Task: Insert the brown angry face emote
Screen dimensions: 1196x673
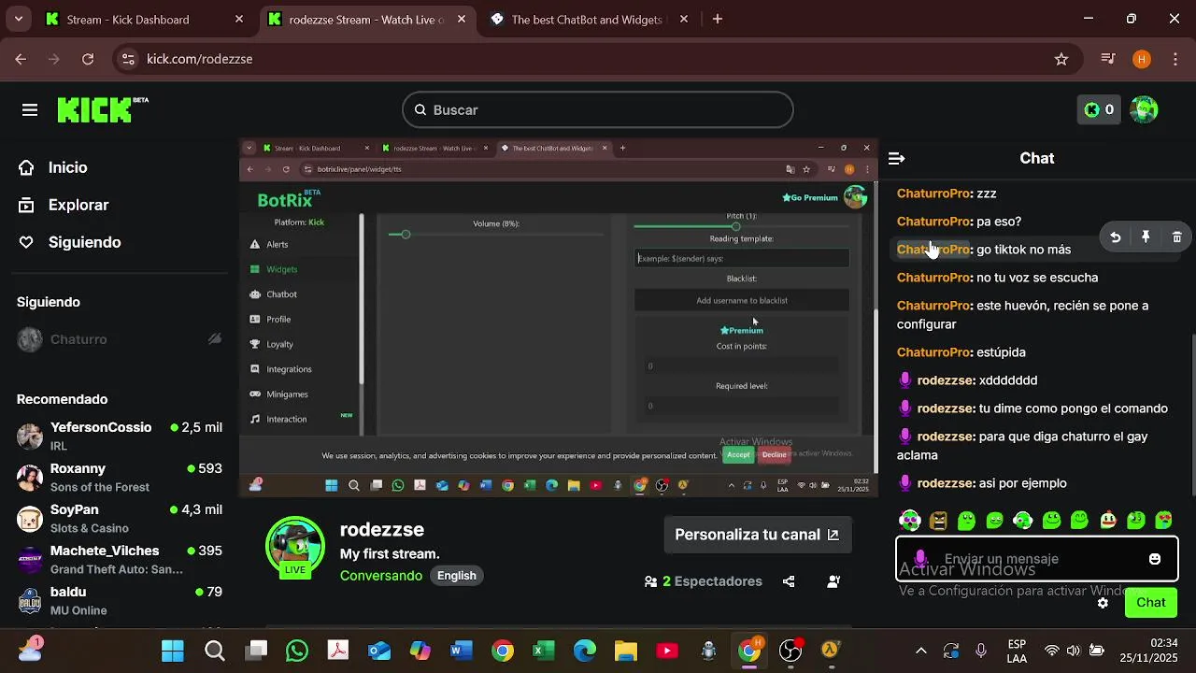Action: [x=938, y=520]
